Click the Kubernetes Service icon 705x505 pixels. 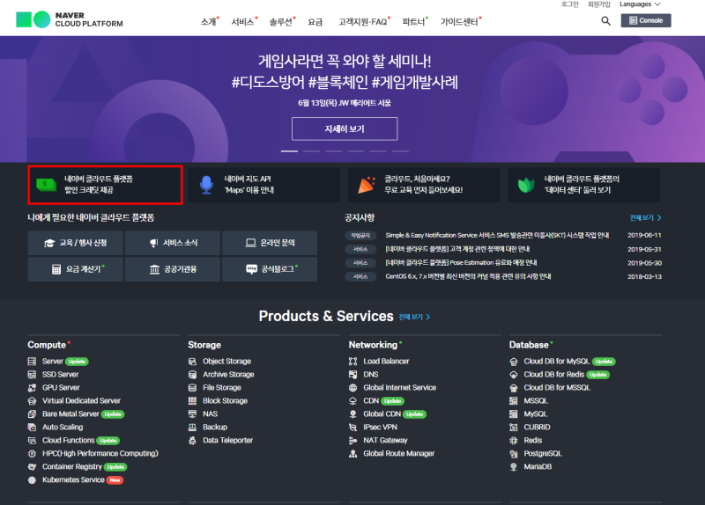click(32, 479)
